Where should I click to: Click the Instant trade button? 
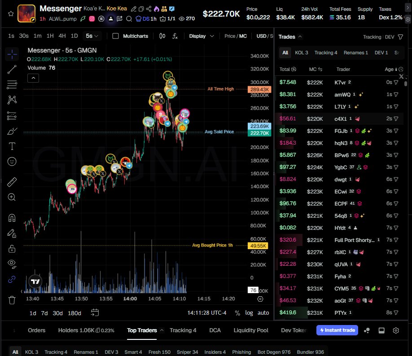pos(337,330)
